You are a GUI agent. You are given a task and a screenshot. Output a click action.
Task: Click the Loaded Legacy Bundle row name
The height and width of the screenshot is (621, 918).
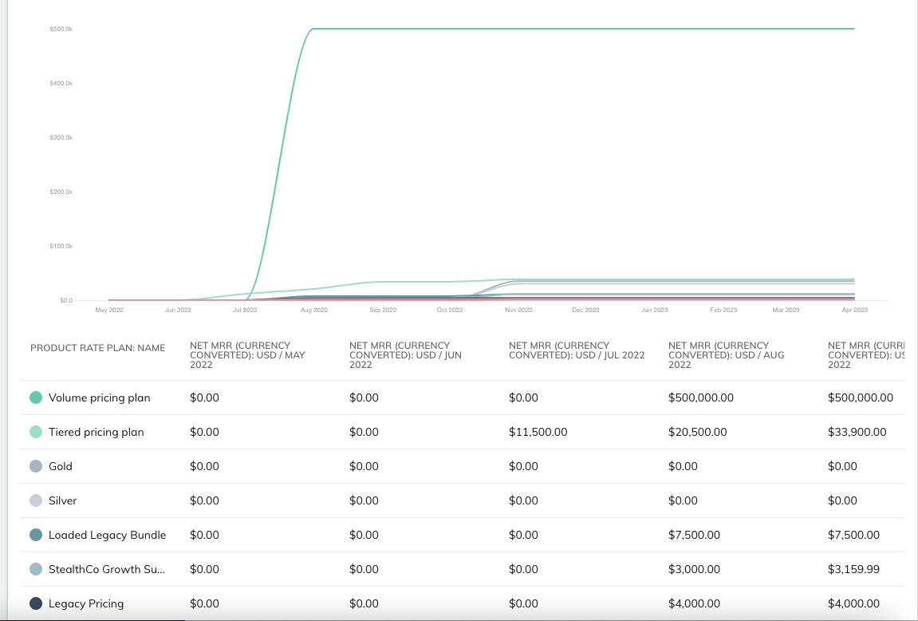pyautogui.click(x=107, y=535)
